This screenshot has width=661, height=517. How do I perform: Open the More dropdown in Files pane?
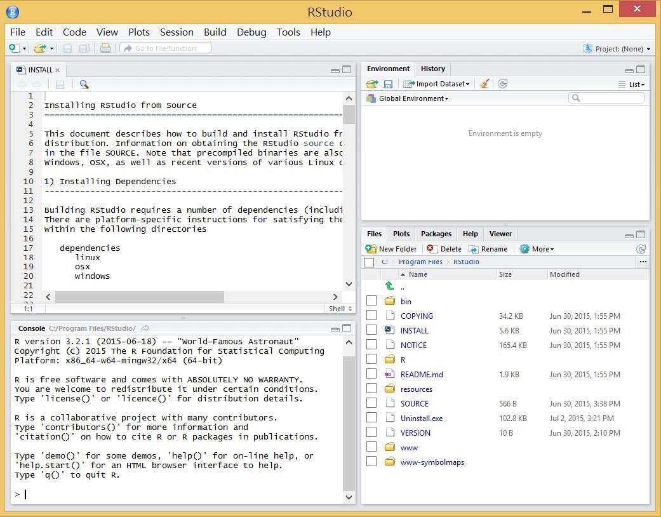(x=537, y=249)
